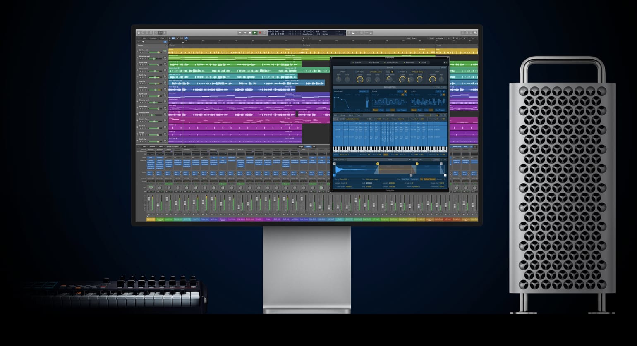Switch to Sampler ZONE tab
The height and width of the screenshot is (346, 637).
[x=424, y=62]
